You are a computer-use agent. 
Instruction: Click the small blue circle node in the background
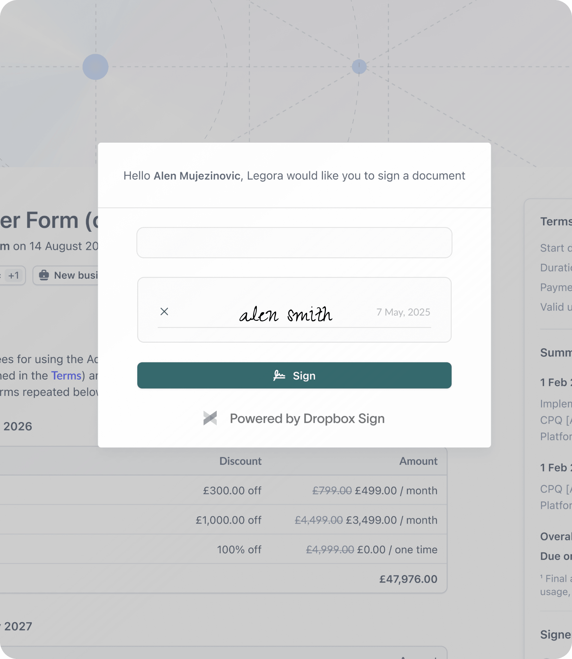pyautogui.click(x=359, y=66)
